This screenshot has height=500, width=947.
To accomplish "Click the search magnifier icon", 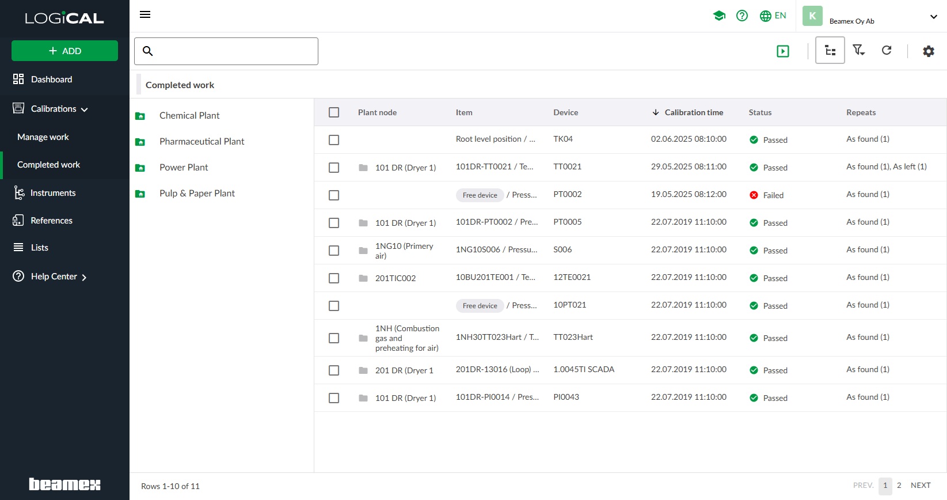I will (x=148, y=51).
